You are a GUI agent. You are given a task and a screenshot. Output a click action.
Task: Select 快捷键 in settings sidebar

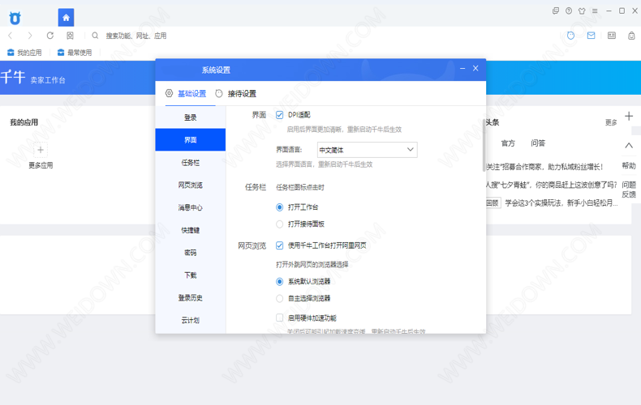(191, 230)
